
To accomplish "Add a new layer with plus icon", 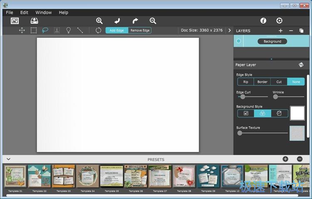I will click(280, 31).
